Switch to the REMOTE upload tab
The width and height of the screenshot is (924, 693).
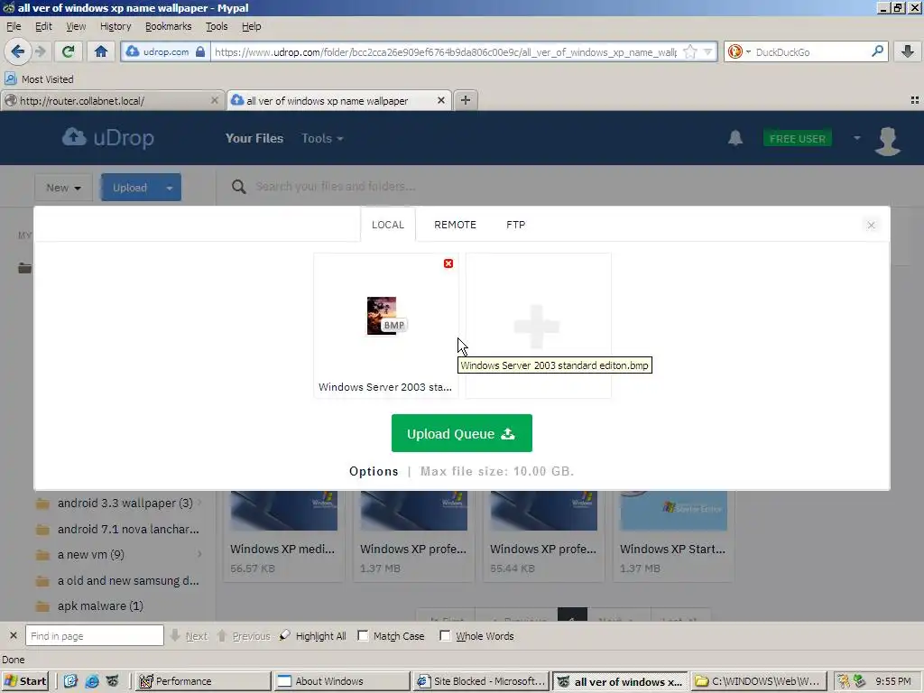[455, 225]
